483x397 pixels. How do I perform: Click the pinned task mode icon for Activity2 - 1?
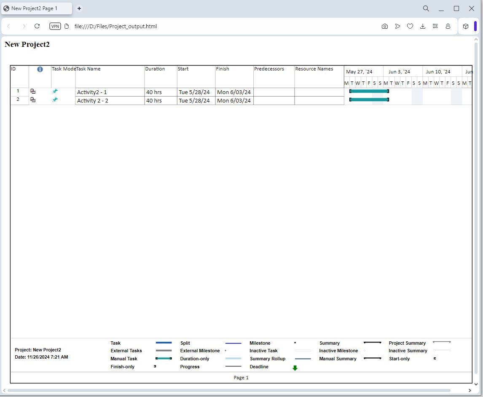55,91
